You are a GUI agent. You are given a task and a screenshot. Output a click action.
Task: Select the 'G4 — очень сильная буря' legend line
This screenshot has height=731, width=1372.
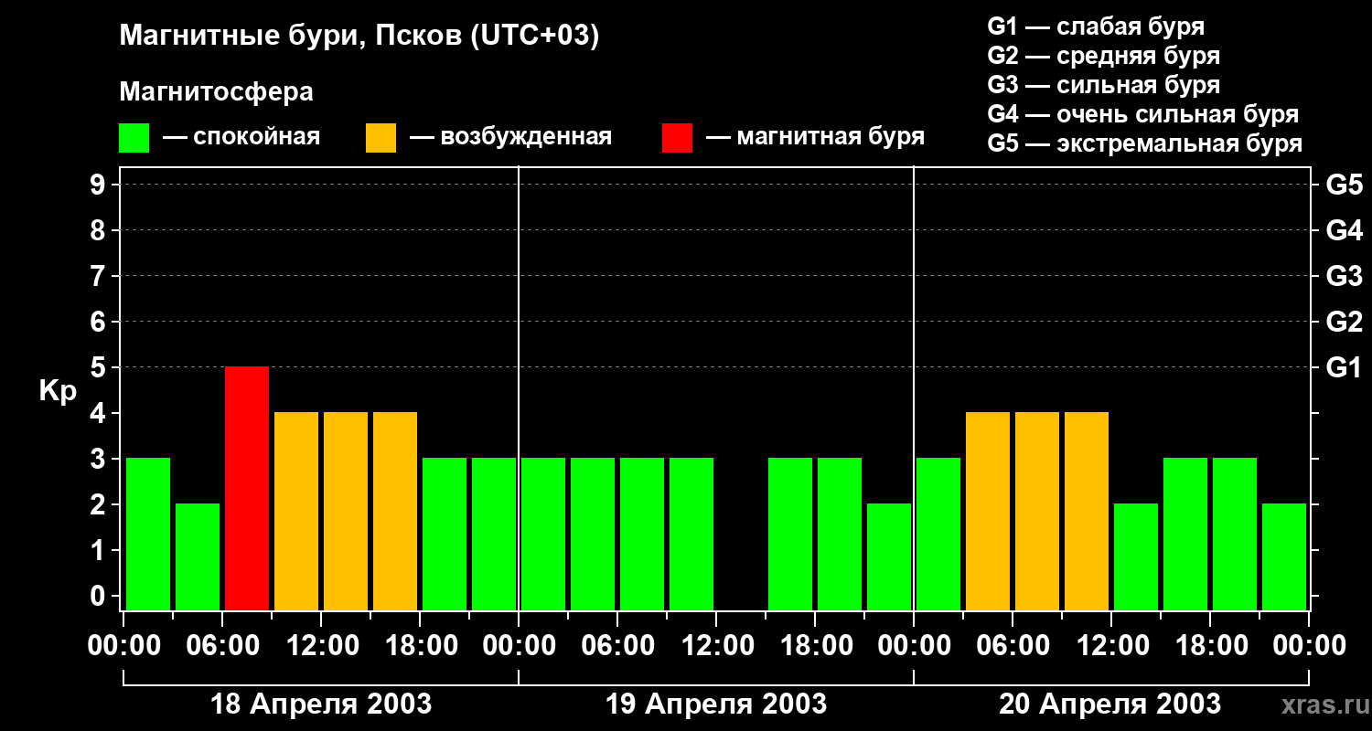click(1143, 114)
